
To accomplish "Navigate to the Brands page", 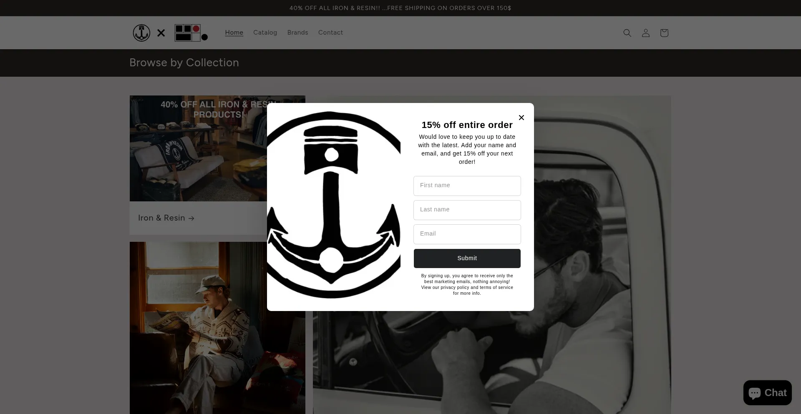I will click(297, 33).
